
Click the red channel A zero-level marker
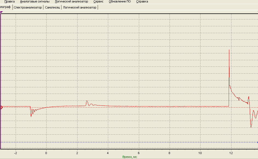click(1, 108)
